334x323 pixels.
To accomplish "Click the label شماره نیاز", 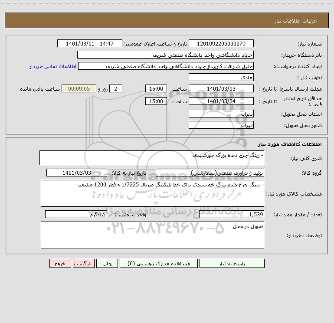I will pyautogui.click(x=310, y=44).
